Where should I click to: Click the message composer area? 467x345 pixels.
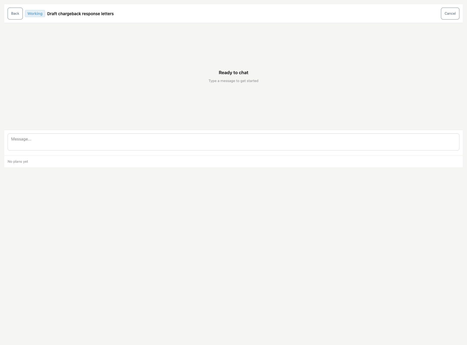pos(233,142)
